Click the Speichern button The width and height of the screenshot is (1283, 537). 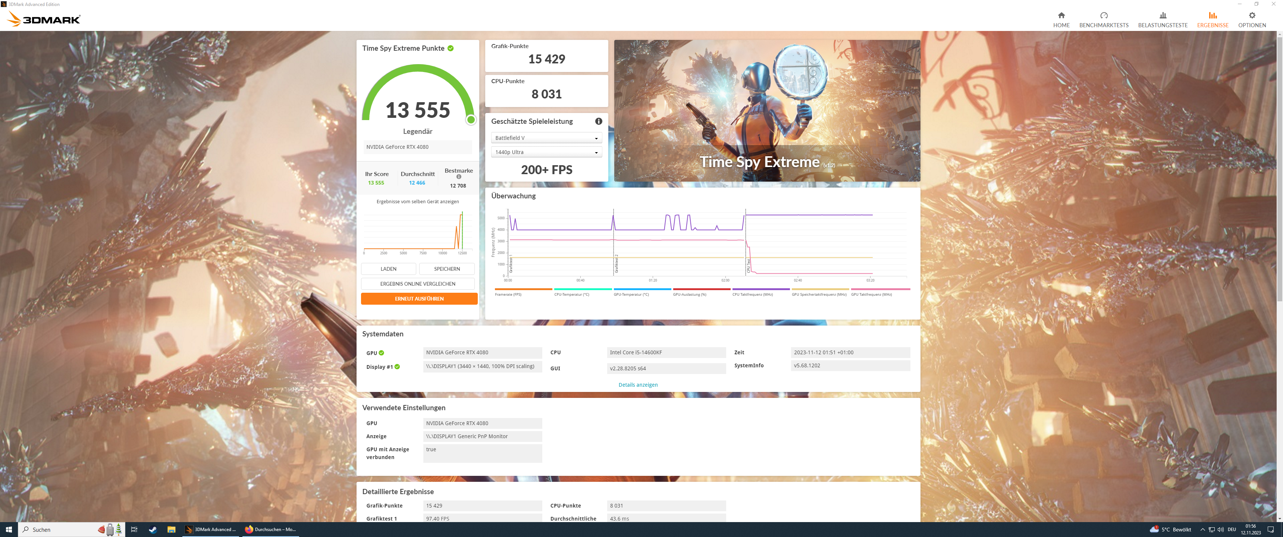446,268
